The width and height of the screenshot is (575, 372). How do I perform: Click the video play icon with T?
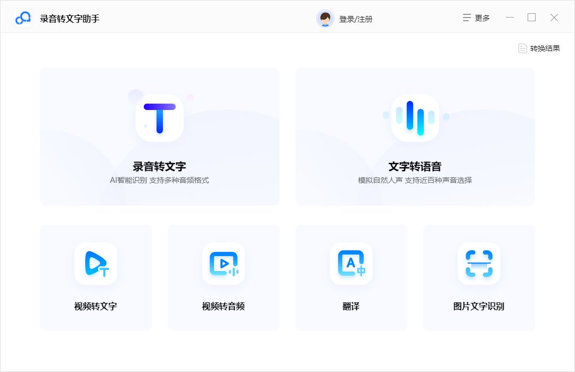95,264
